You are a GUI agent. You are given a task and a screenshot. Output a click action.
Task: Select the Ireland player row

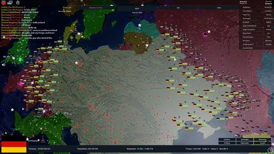pyautogui.click(x=256, y=30)
